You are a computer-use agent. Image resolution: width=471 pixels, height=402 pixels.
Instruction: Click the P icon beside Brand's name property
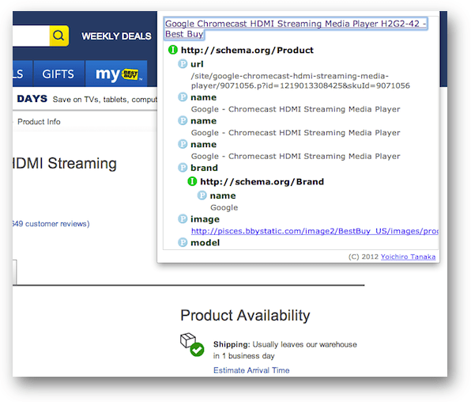pos(202,195)
